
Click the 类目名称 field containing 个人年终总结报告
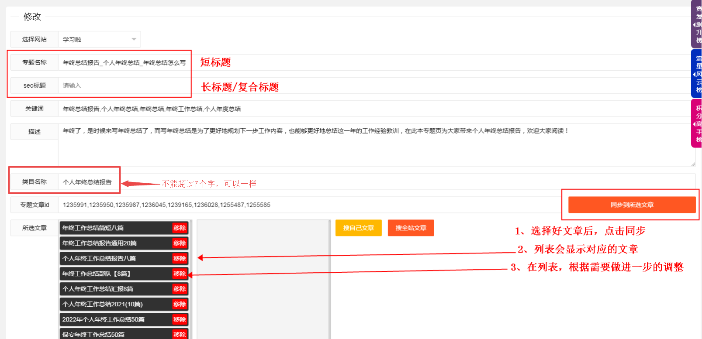[89, 182]
